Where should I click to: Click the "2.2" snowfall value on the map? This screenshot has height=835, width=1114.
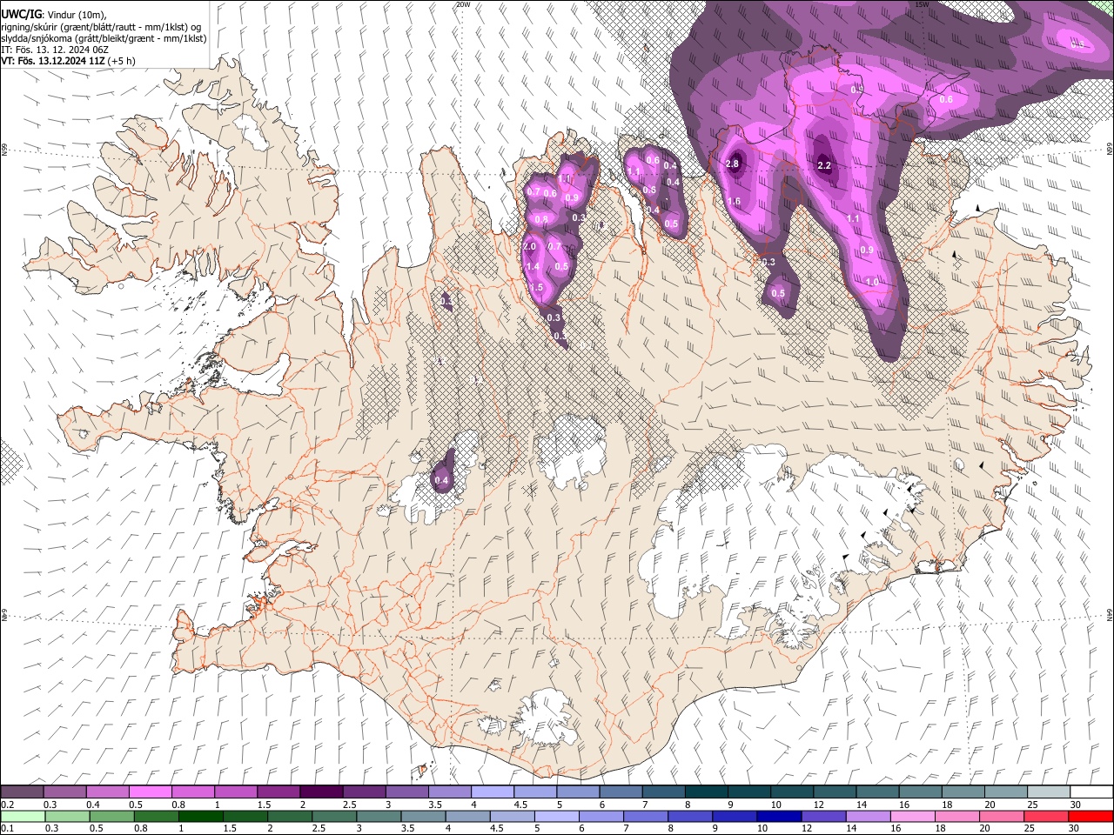(x=825, y=166)
